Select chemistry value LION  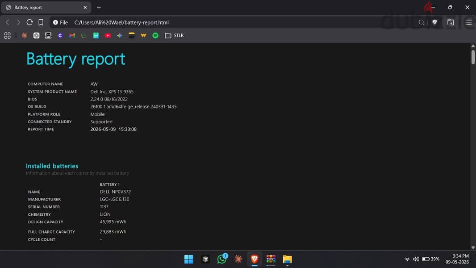pos(105,214)
